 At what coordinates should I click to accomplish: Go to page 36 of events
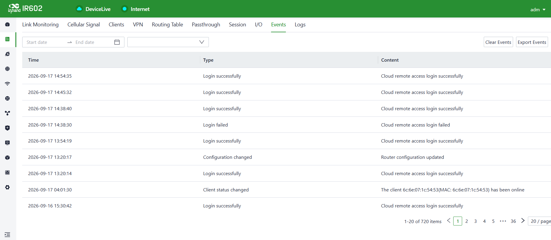click(513, 221)
